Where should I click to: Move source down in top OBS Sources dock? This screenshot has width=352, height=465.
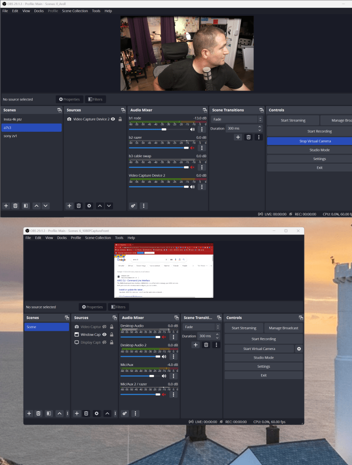[x=109, y=206]
